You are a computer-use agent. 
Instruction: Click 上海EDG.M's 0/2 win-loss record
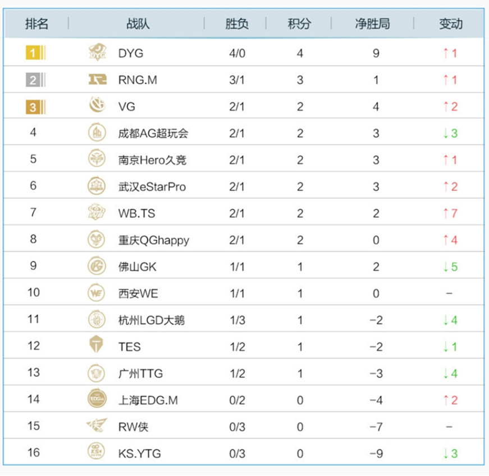click(237, 401)
